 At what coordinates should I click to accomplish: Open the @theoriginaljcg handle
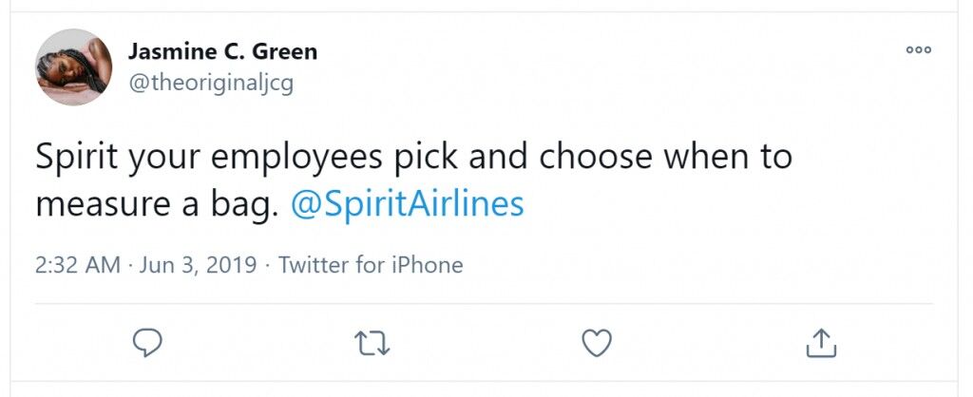[x=210, y=84]
